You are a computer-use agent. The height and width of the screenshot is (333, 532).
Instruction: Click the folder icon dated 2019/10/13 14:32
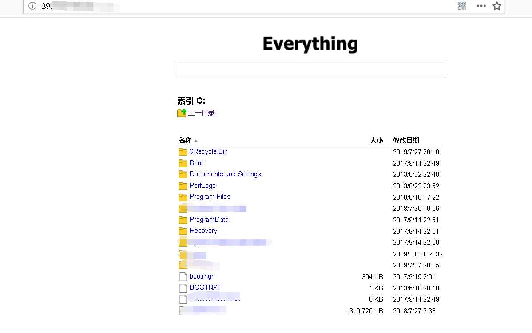(x=183, y=254)
